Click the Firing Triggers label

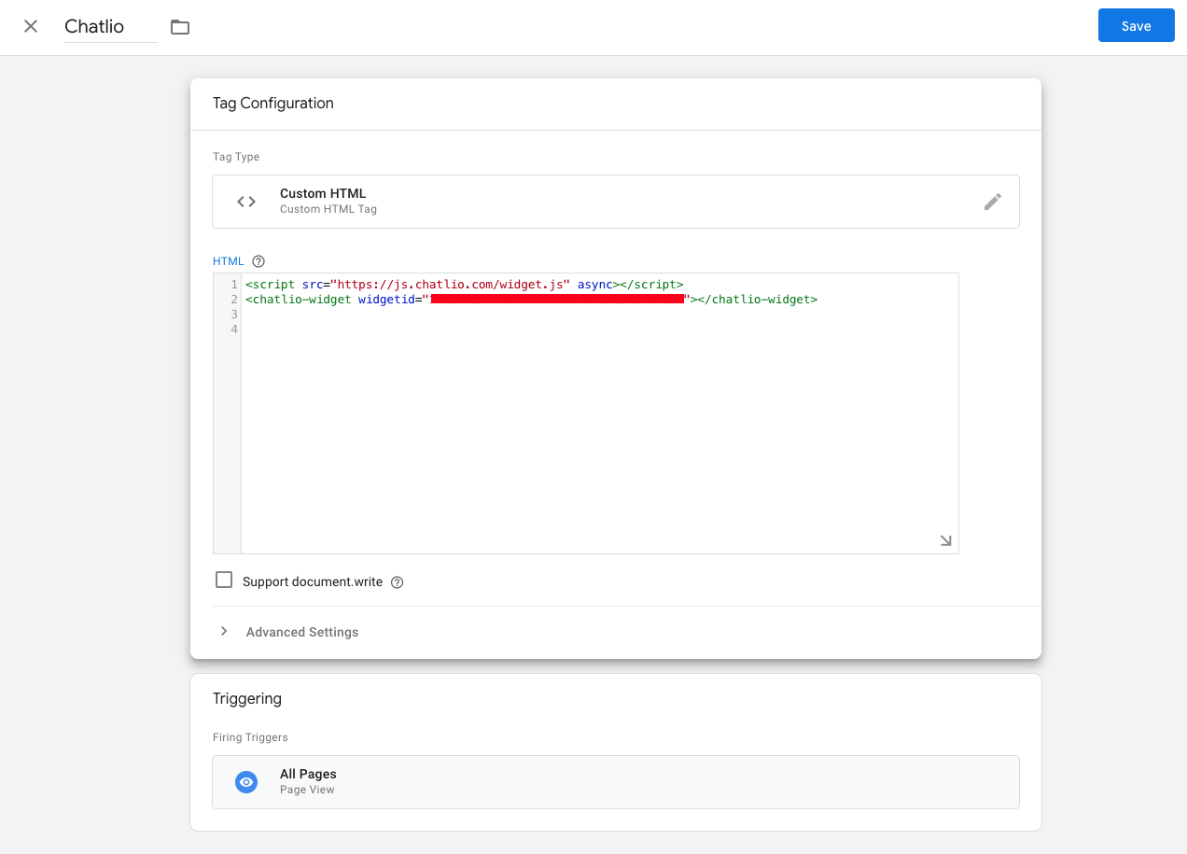click(x=250, y=737)
